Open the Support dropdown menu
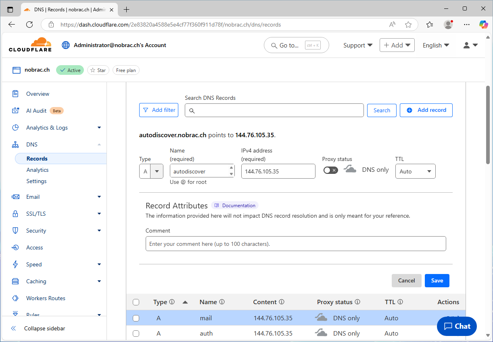 point(358,45)
